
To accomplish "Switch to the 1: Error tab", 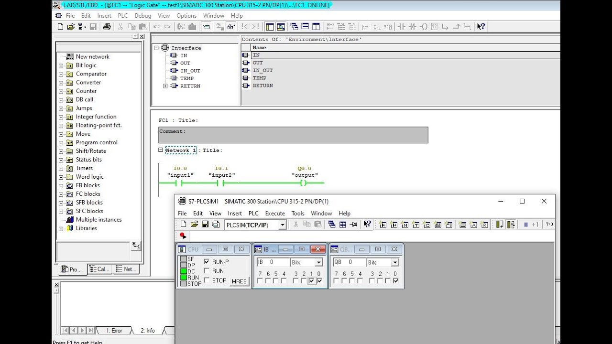I will tap(114, 331).
